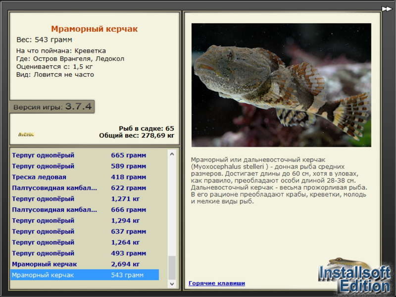
Task: Select Палтусовидная камбала weighing 666 грамм
Action: (x=84, y=210)
